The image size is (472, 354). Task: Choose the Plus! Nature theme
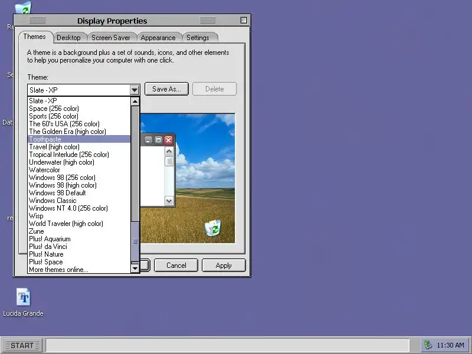[79, 254]
